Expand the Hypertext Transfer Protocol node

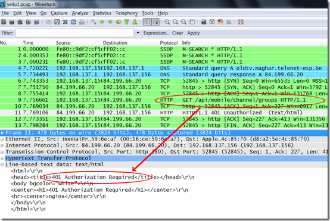pos(2,158)
